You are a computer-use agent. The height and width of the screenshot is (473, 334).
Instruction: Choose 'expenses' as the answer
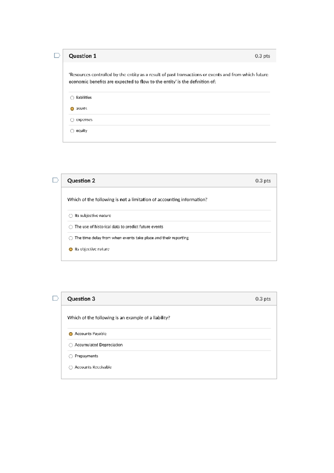click(x=72, y=120)
